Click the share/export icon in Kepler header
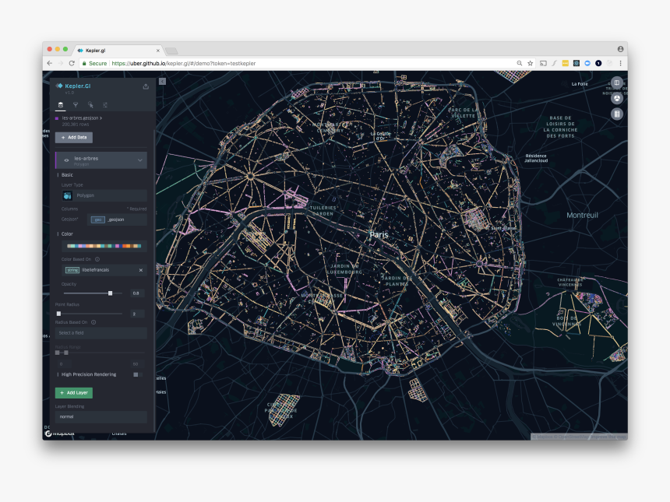This screenshot has height=502, width=670. 146,86
